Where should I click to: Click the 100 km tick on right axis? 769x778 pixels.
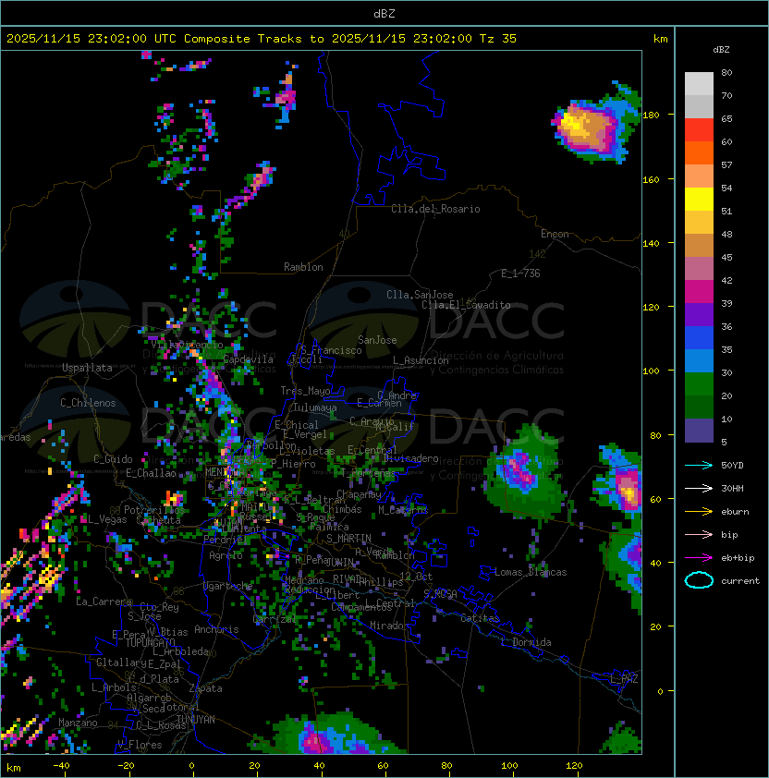click(651, 371)
